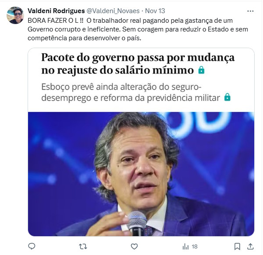
Task: Click the bar chart analytics icon
Action: coord(185,247)
